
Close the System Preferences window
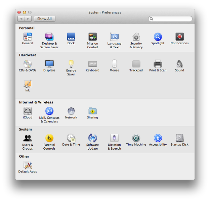tap(19, 12)
